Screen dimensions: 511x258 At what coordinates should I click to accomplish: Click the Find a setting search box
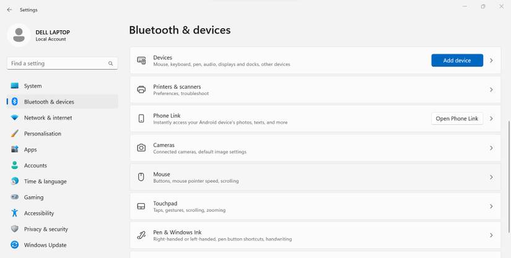coord(56,64)
